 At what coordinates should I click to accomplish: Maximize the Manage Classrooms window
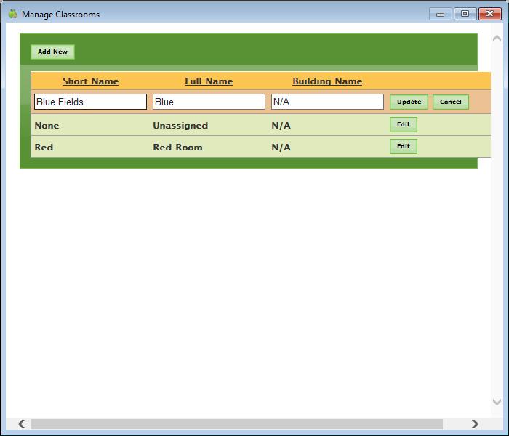point(465,14)
